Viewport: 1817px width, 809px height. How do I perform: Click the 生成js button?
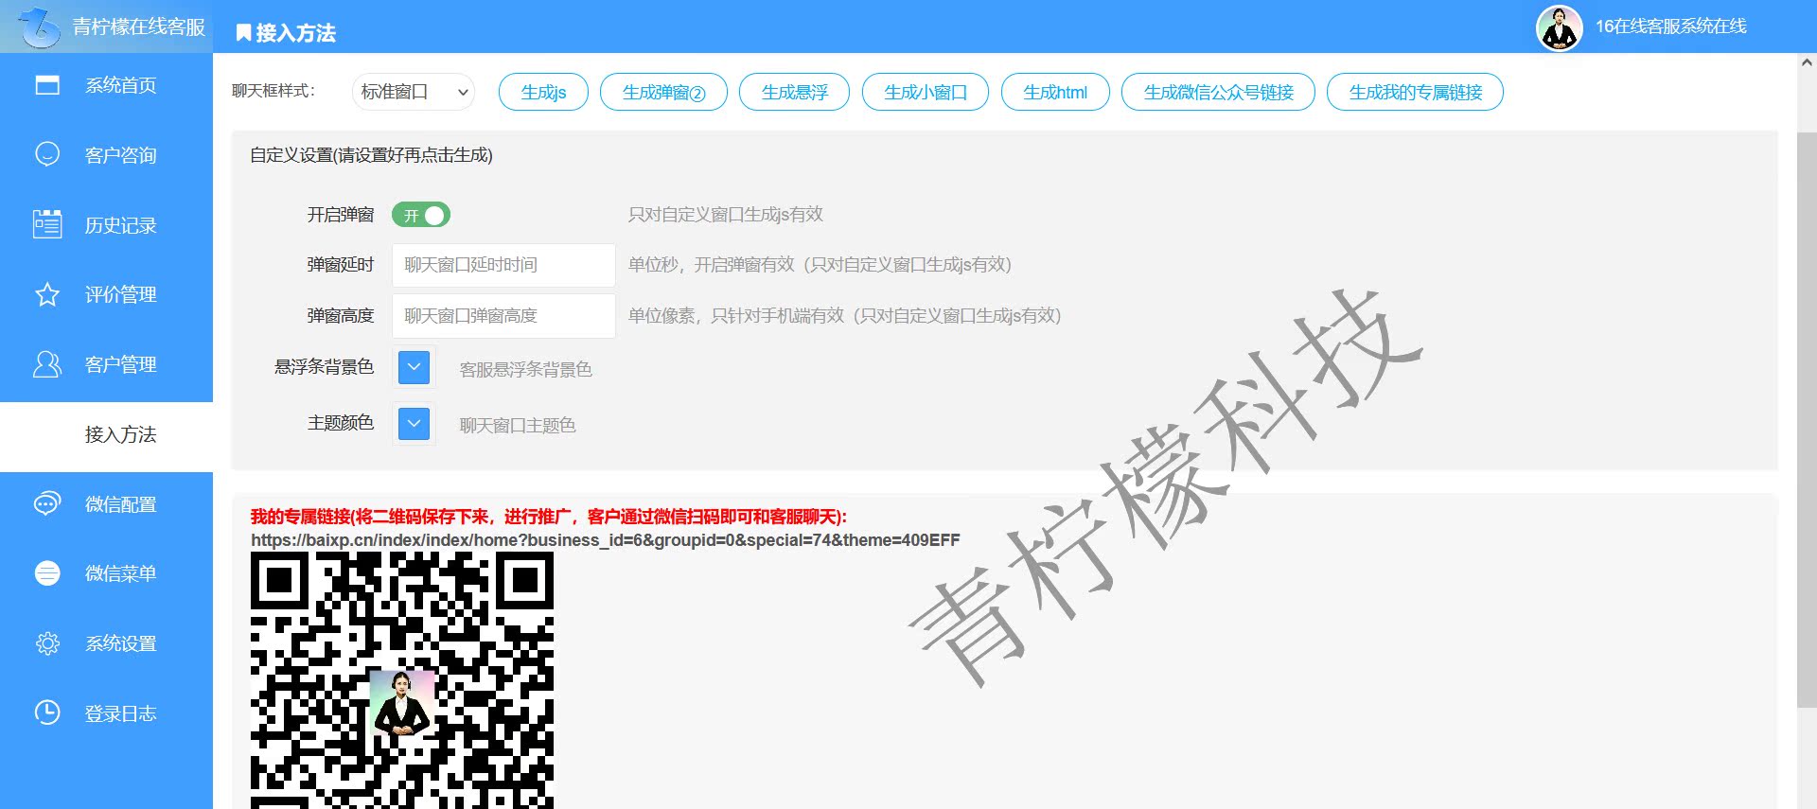543,92
